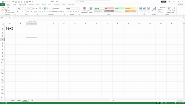Open Format as Table

point(91,10)
